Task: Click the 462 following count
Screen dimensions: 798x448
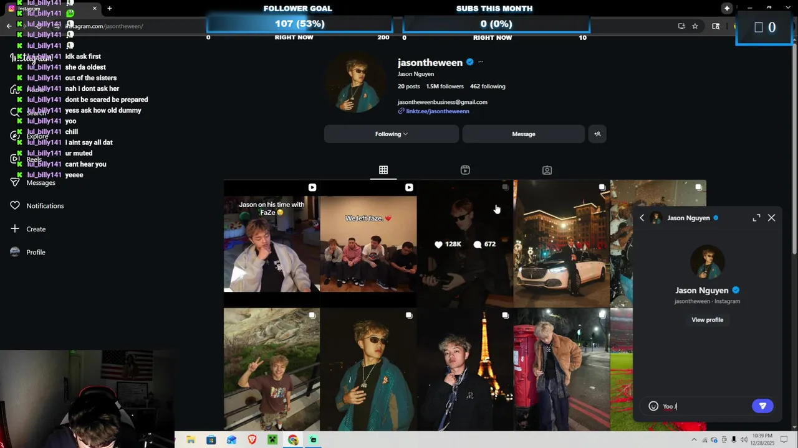Action: tap(488, 86)
